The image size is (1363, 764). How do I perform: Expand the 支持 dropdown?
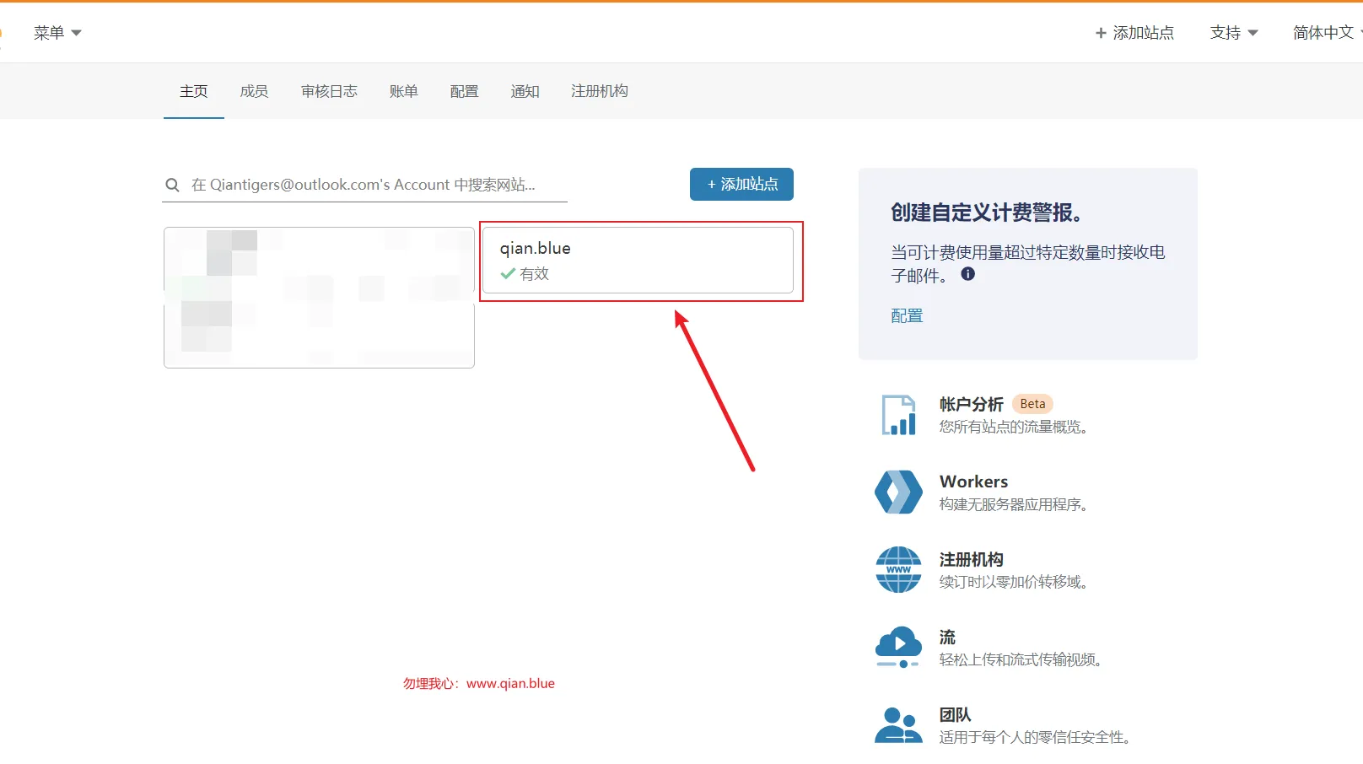1234,33
